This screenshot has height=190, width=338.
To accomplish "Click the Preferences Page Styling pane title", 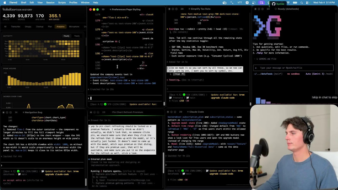I will click(x=126, y=9).
